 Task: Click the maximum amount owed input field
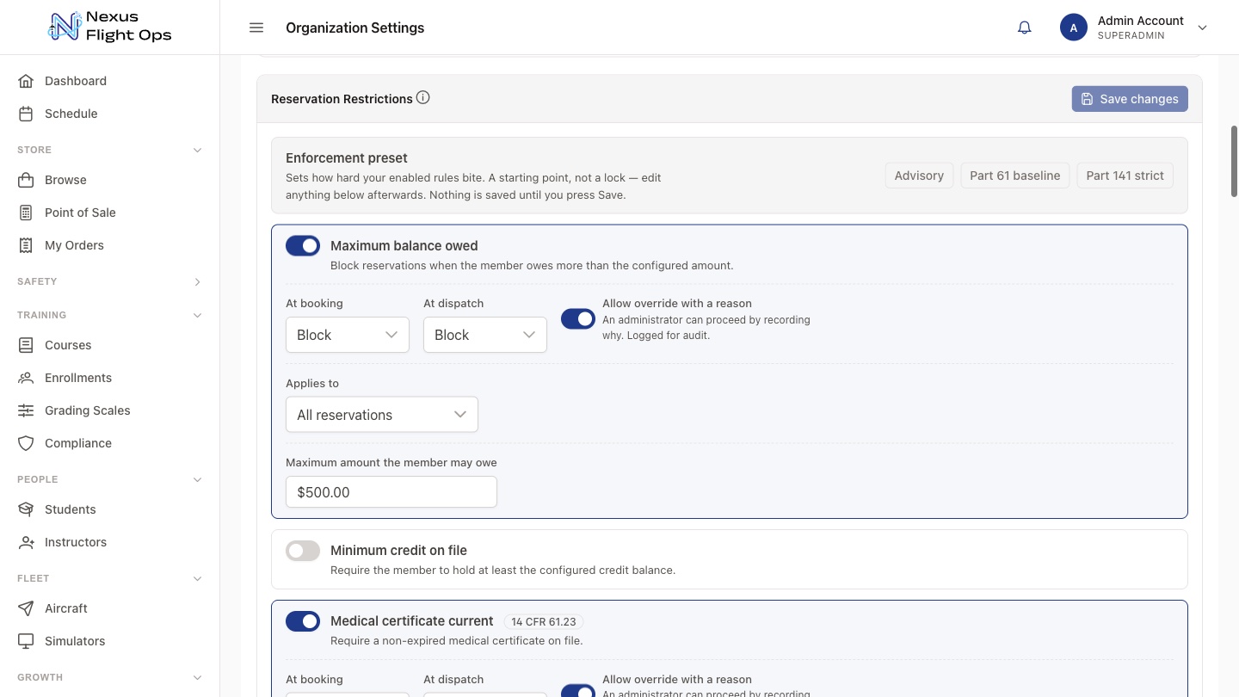391,492
